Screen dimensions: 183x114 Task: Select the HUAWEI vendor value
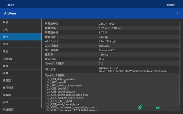click(x=104, y=46)
